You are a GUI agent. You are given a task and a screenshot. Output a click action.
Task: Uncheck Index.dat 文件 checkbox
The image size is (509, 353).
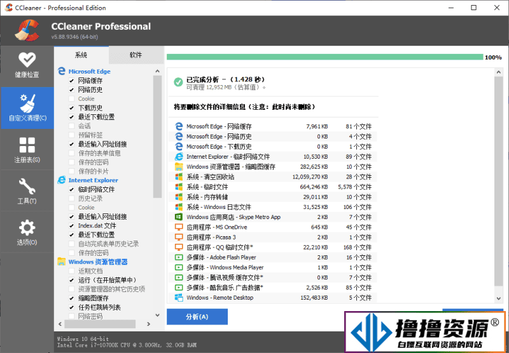(71, 226)
